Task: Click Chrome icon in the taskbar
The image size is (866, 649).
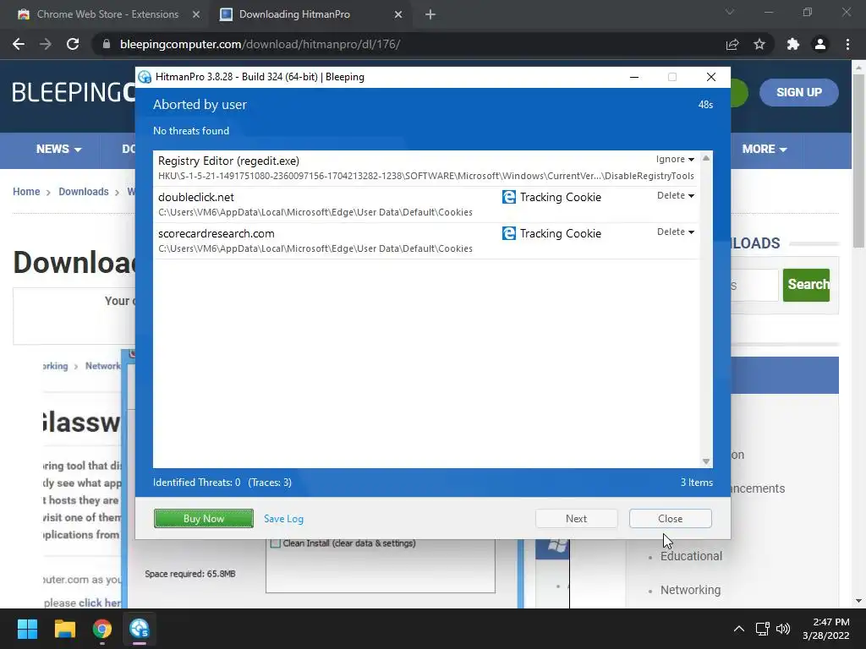Action: tap(102, 629)
